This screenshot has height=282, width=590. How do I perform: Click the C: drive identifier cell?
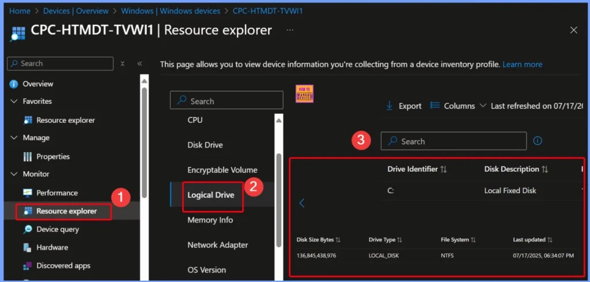tap(391, 191)
